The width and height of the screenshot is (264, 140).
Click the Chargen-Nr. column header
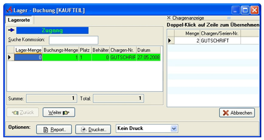point(123,50)
